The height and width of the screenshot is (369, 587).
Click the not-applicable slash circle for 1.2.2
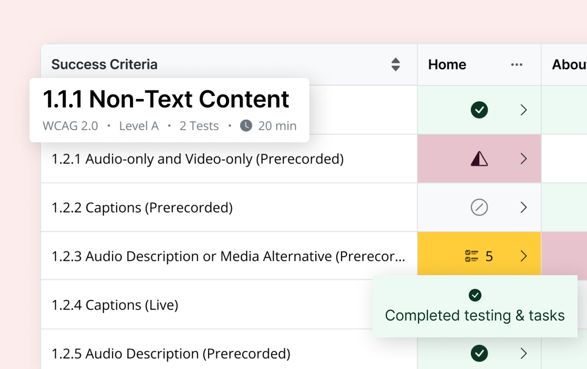pos(479,208)
